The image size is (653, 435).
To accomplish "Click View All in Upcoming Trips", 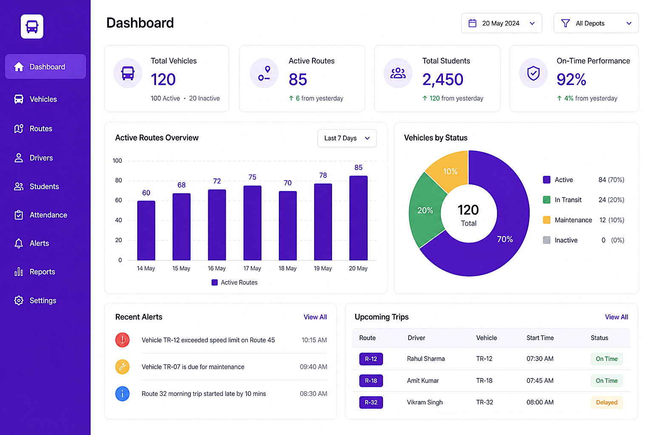I will [x=616, y=317].
